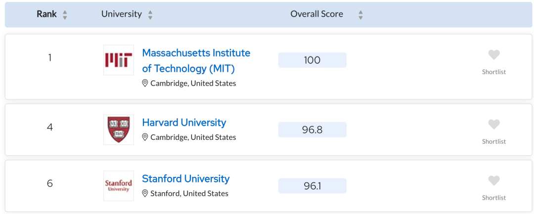Open the Harvard University link
534x214 pixels.
(184, 122)
